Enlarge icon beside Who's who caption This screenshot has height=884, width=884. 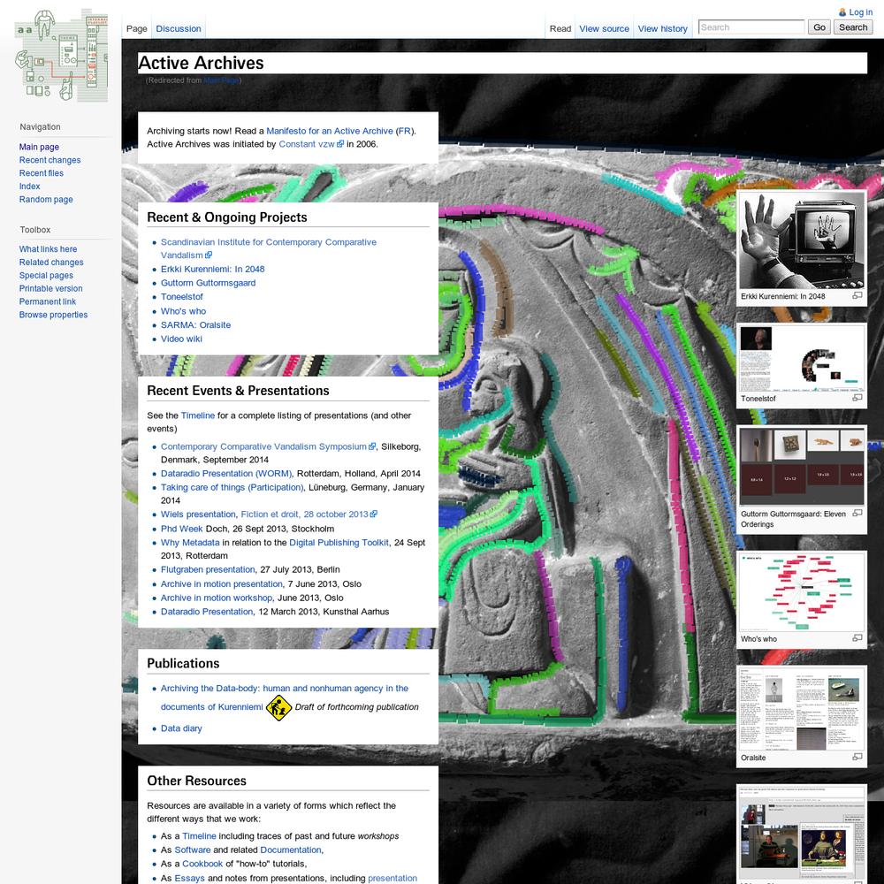pos(857,638)
